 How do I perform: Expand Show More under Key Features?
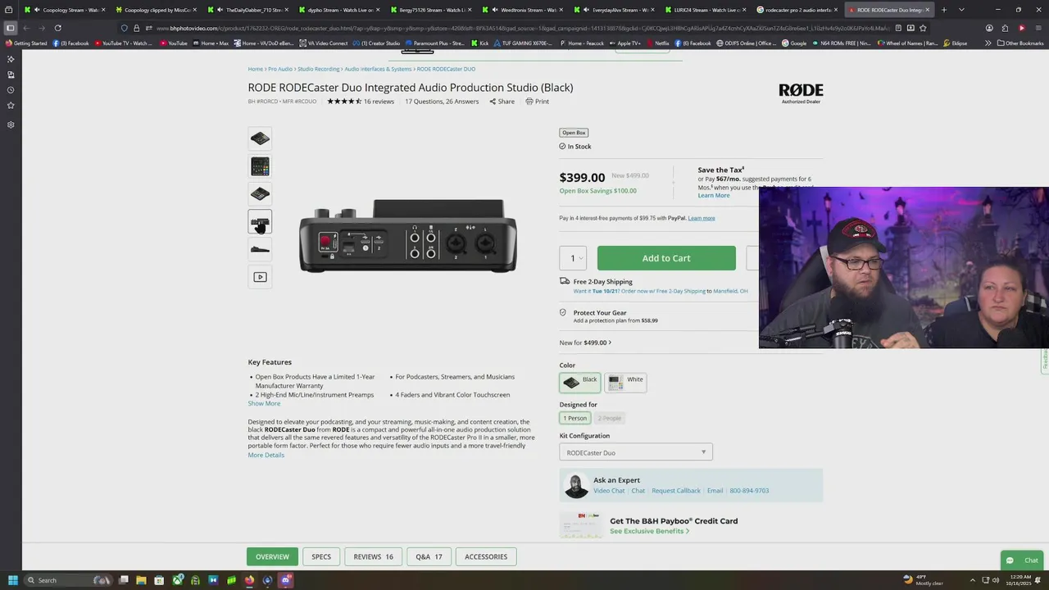[x=264, y=403]
